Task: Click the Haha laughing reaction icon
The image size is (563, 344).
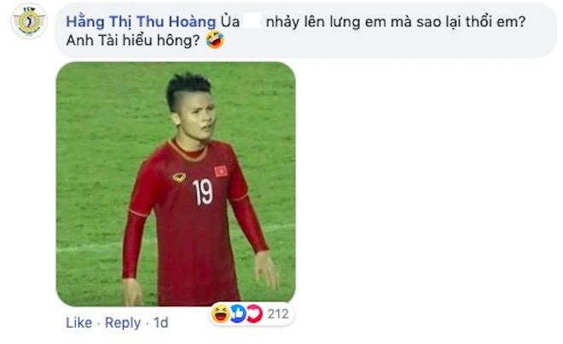Action: pyautogui.click(x=220, y=313)
